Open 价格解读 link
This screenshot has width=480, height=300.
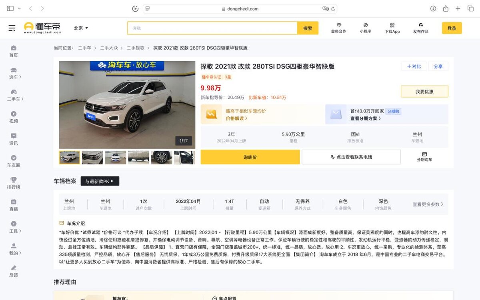[x=236, y=118]
